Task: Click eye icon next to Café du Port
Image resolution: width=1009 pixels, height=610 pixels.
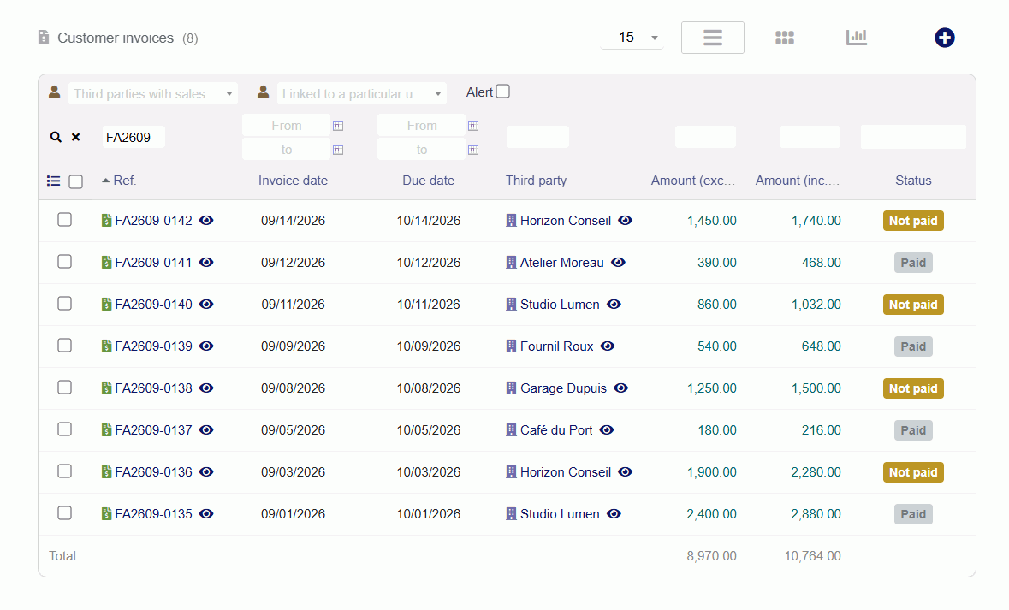Action: pyautogui.click(x=607, y=429)
